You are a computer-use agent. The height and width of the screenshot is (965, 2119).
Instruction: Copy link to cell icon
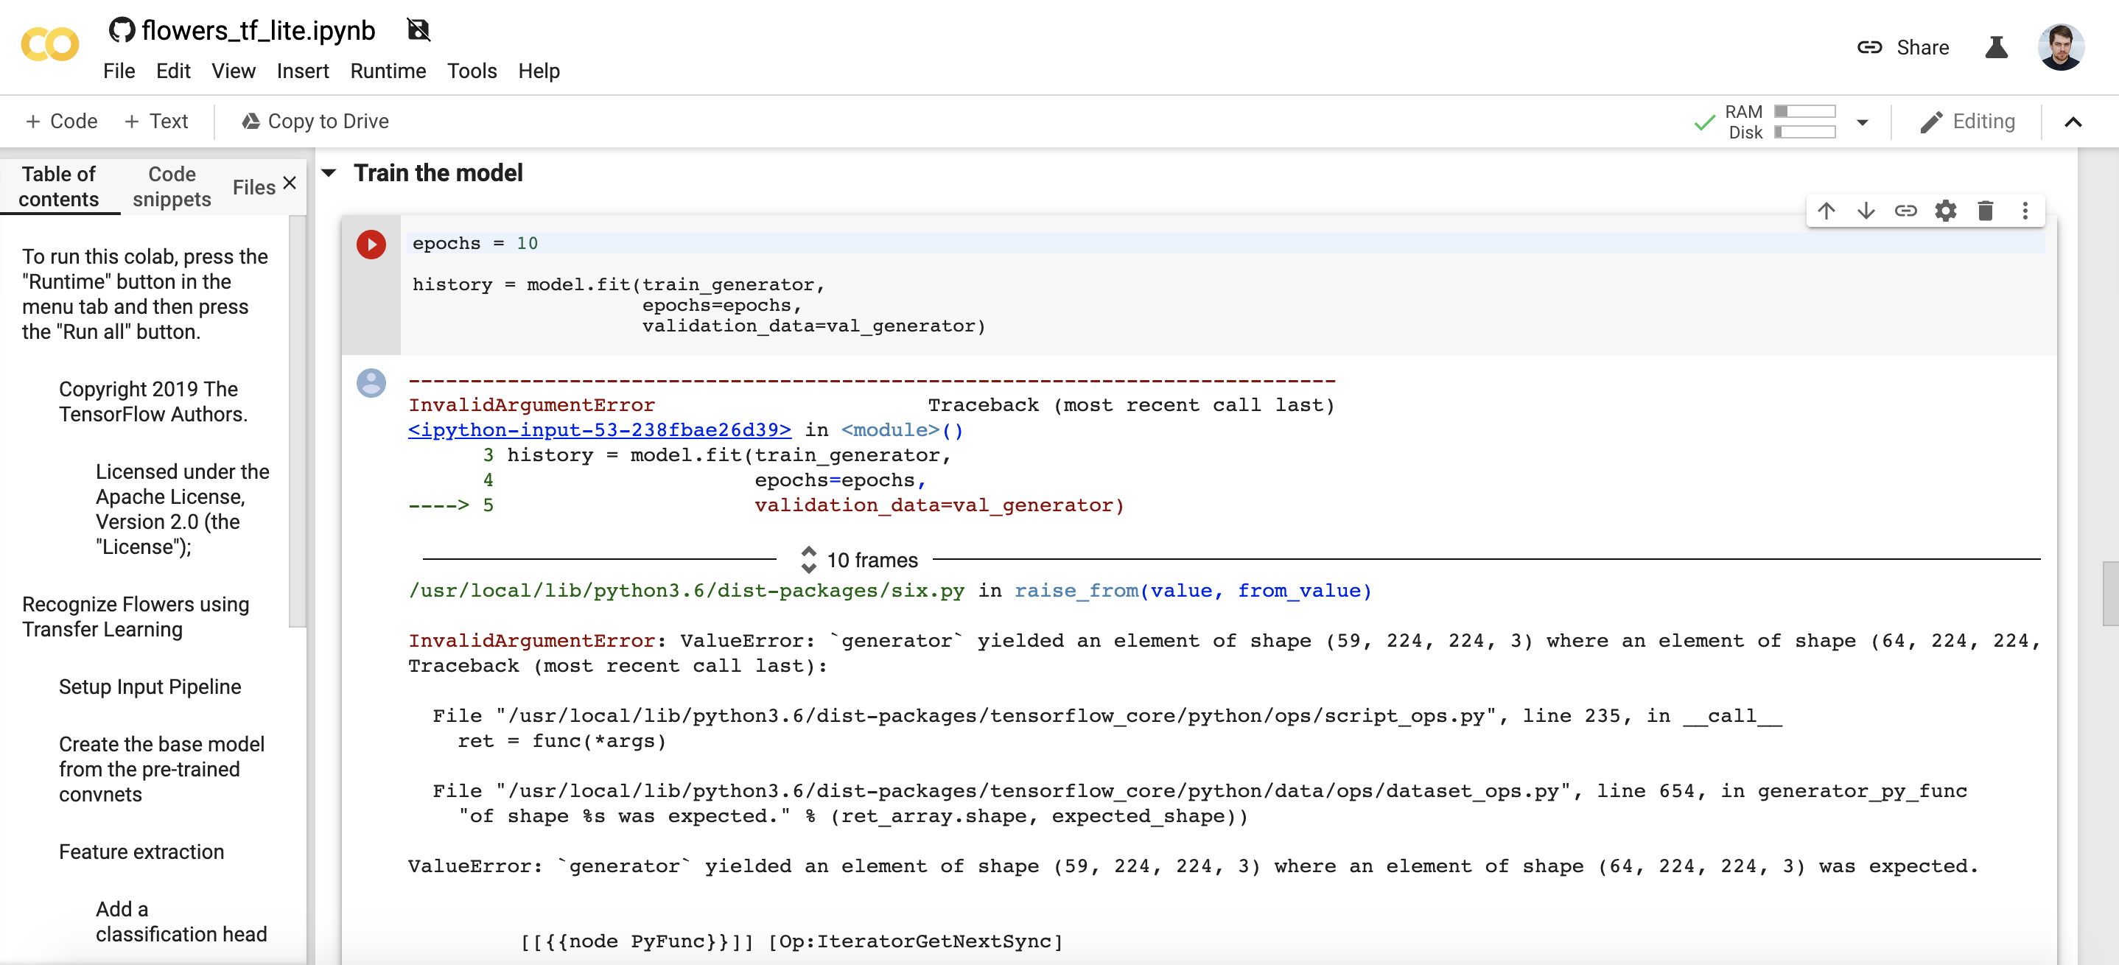(1905, 211)
